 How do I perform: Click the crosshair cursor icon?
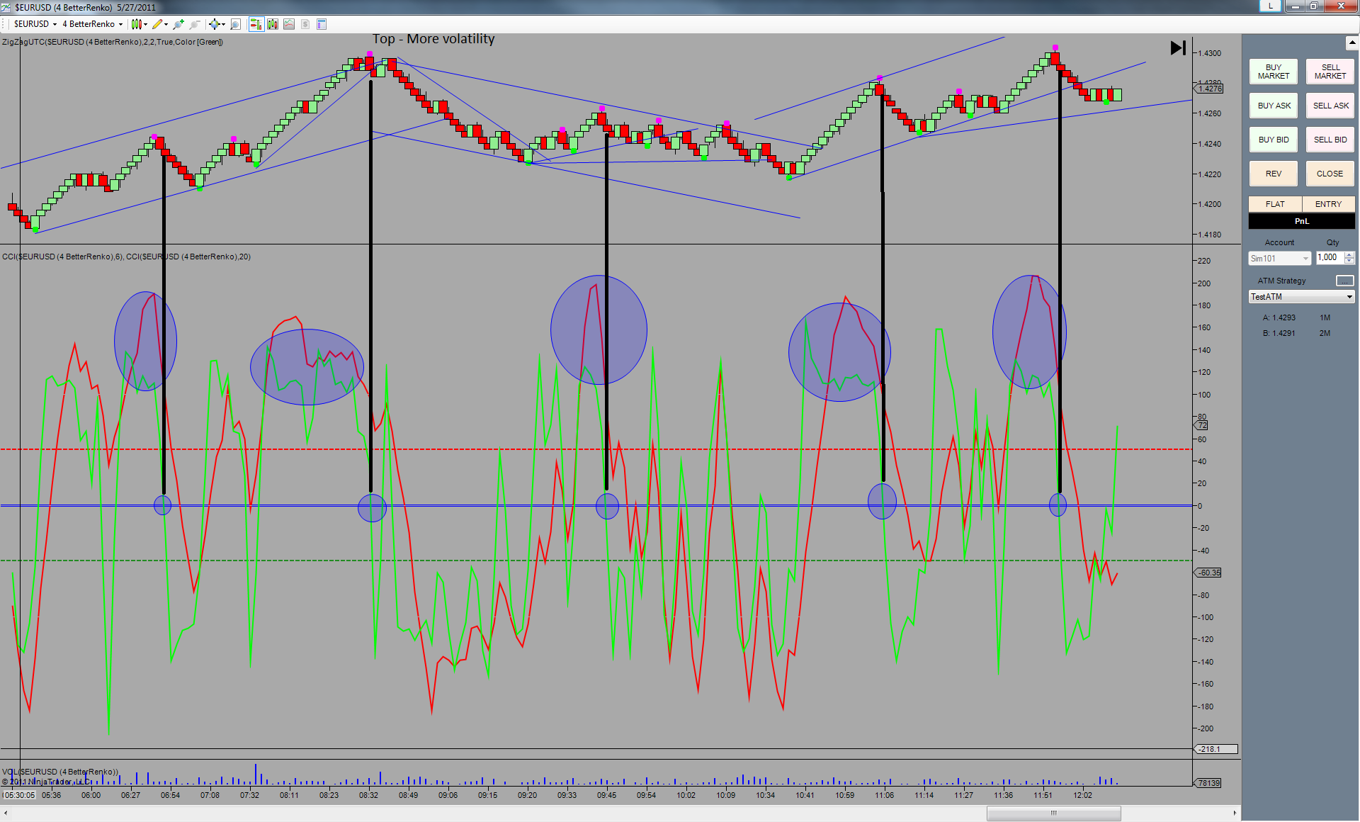pyautogui.click(x=214, y=24)
